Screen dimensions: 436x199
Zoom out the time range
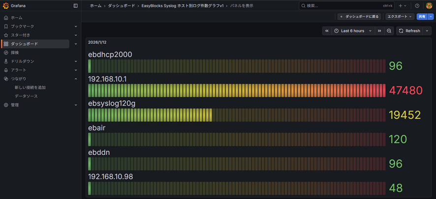[x=389, y=31]
